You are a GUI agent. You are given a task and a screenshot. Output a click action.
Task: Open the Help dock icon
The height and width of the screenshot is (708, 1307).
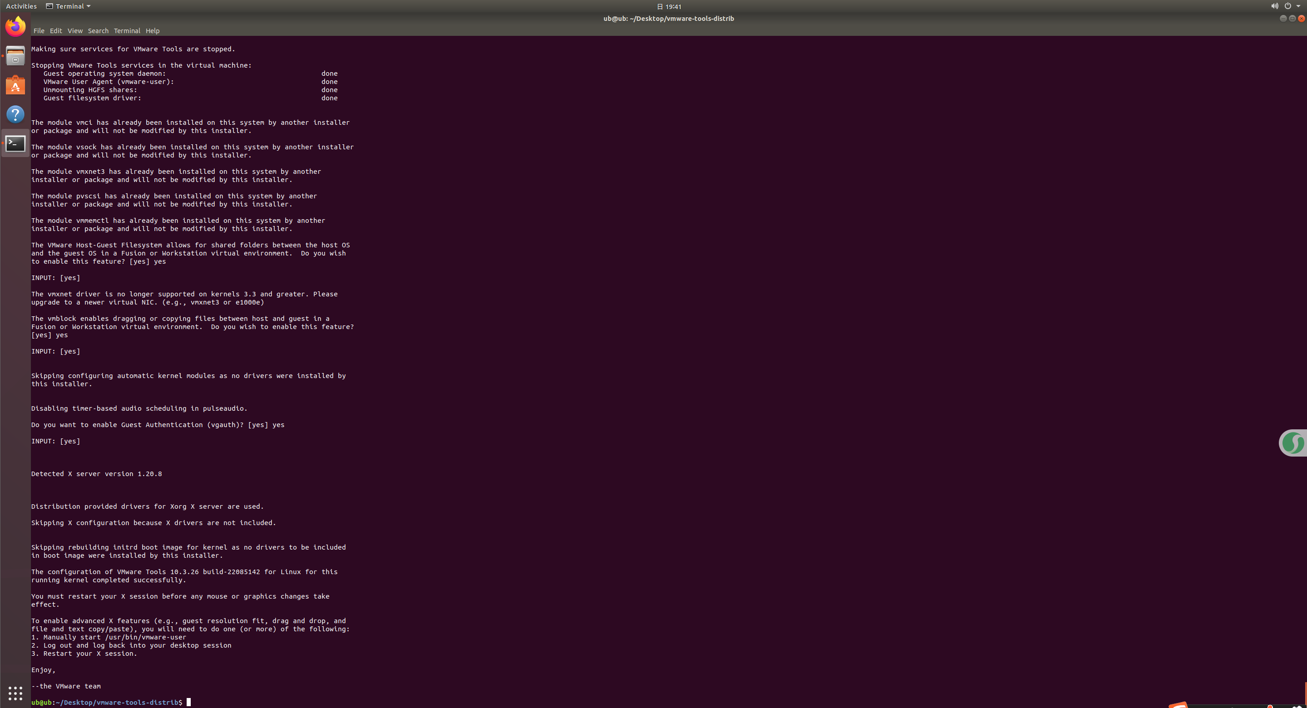pyautogui.click(x=15, y=115)
